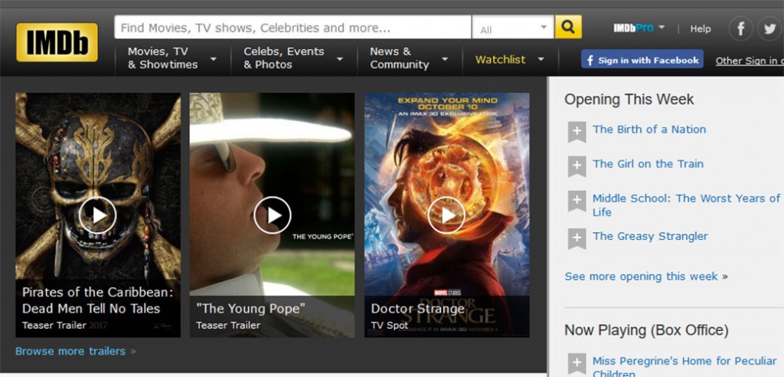Viewport: 784px width, 377px height.
Task: Click the Now Playing (Box Office) heading
Action: [x=646, y=330]
